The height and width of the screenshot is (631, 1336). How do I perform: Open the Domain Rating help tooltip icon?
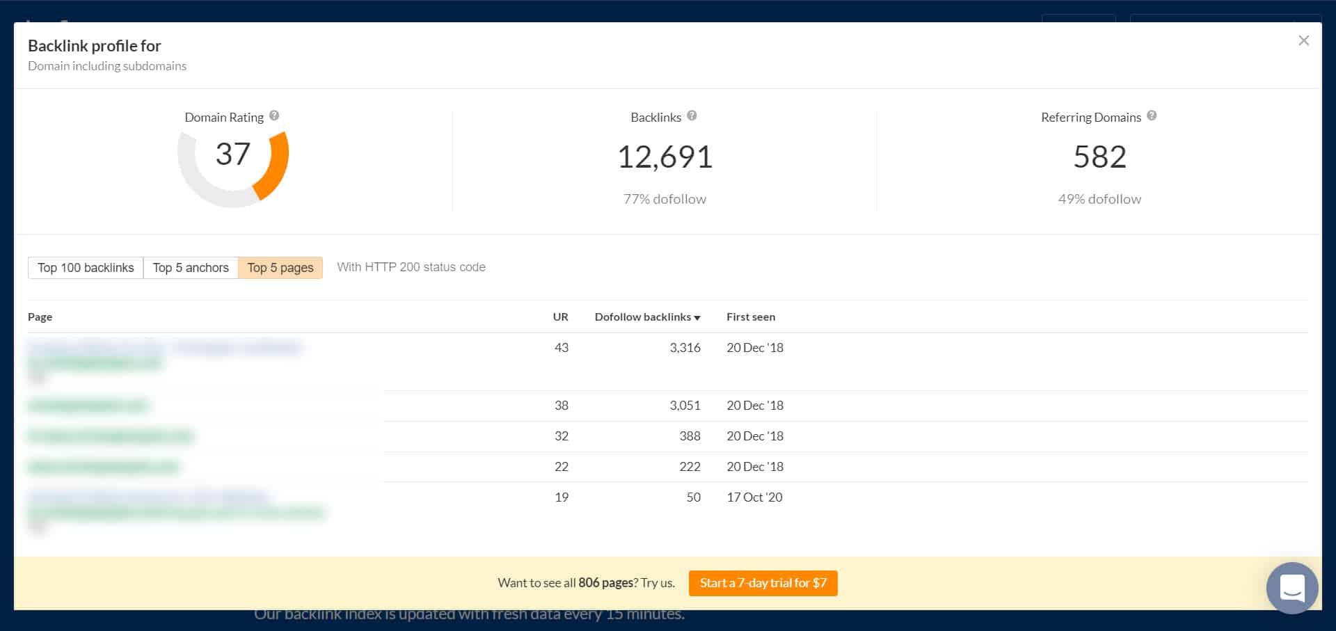point(273,117)
